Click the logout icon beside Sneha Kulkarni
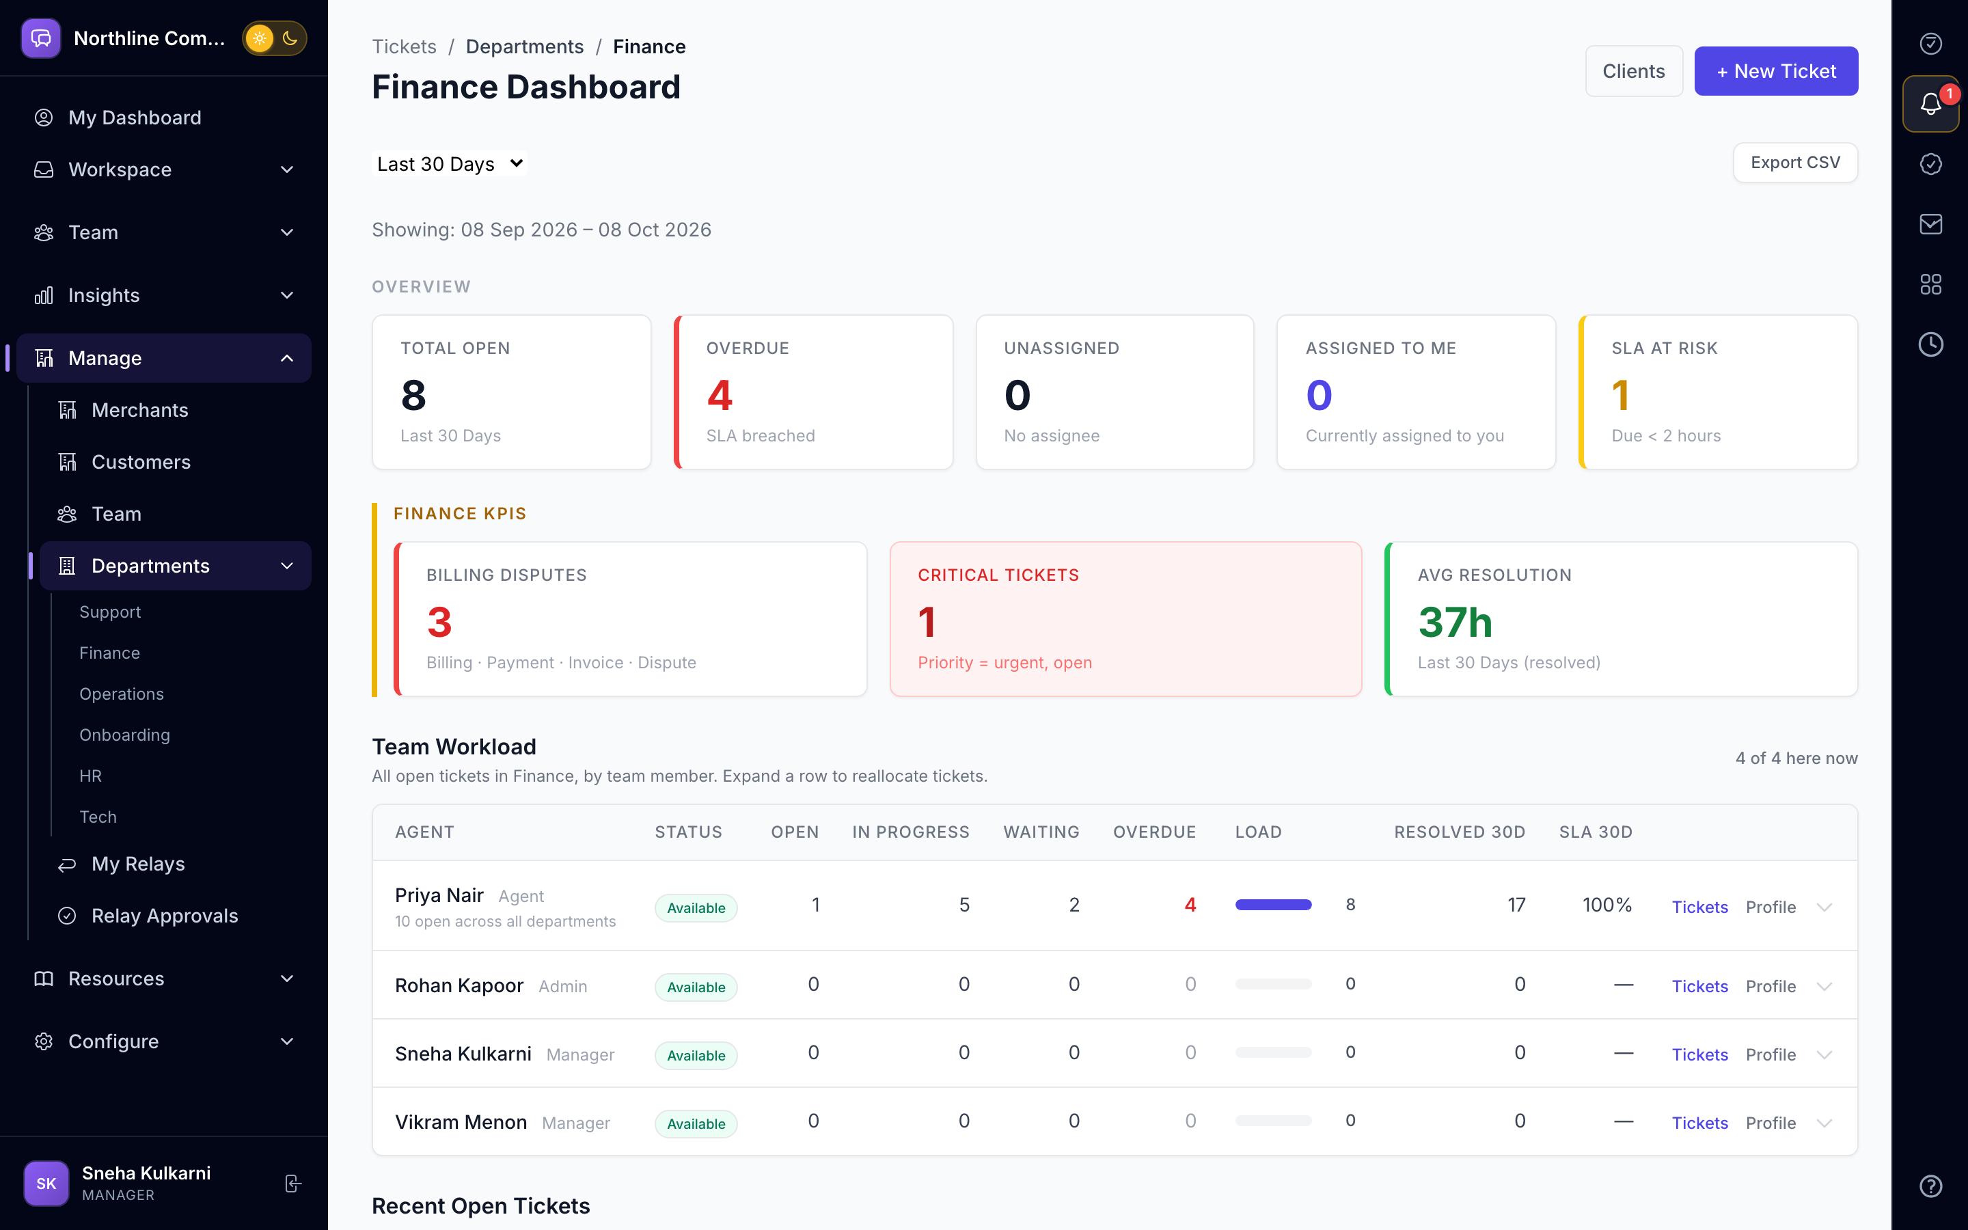This screenshot has height=1230, width=1968. tap(292, 1183)
